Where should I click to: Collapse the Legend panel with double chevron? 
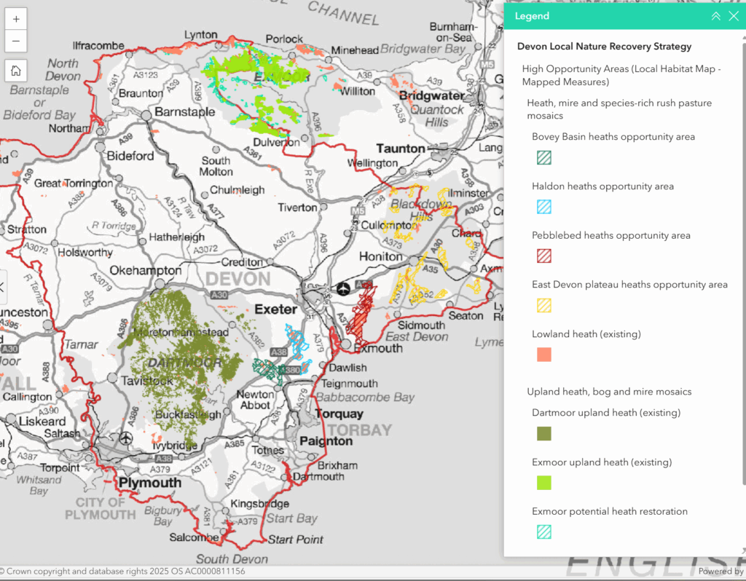click(x=715, y=16)
